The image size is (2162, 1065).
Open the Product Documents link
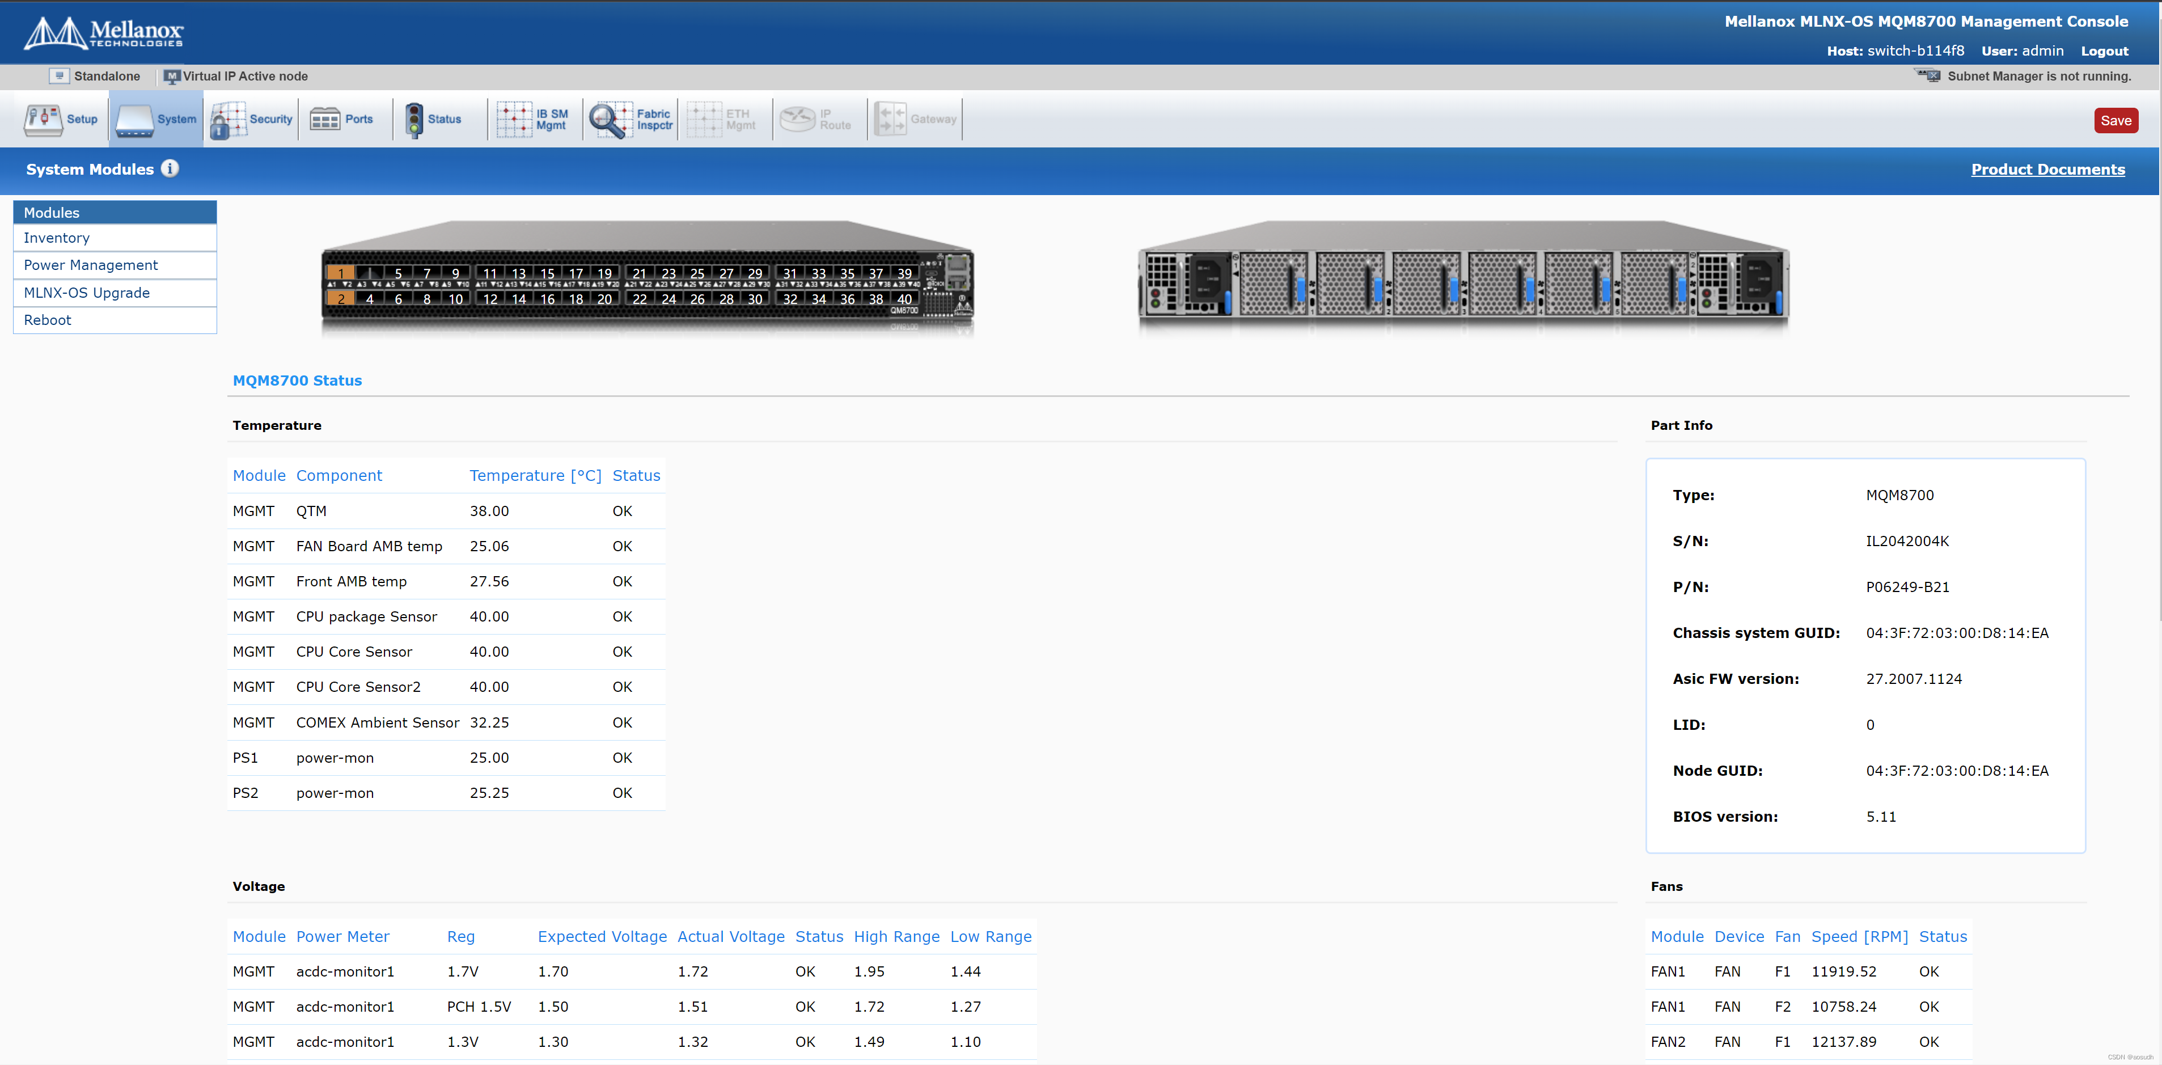coord(2047,170)
